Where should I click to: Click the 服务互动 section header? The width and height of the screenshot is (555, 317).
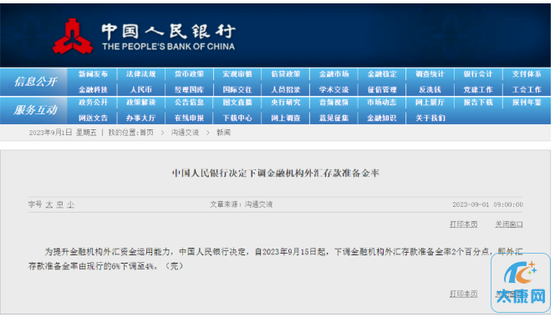coord(35,110)
